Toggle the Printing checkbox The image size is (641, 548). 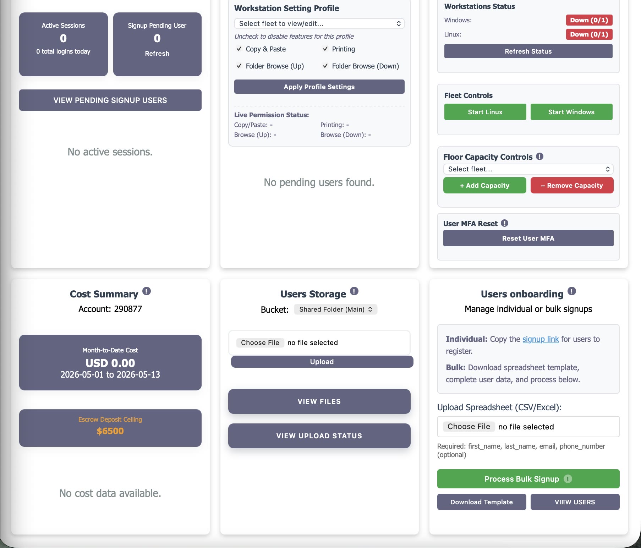coord(325,49)
